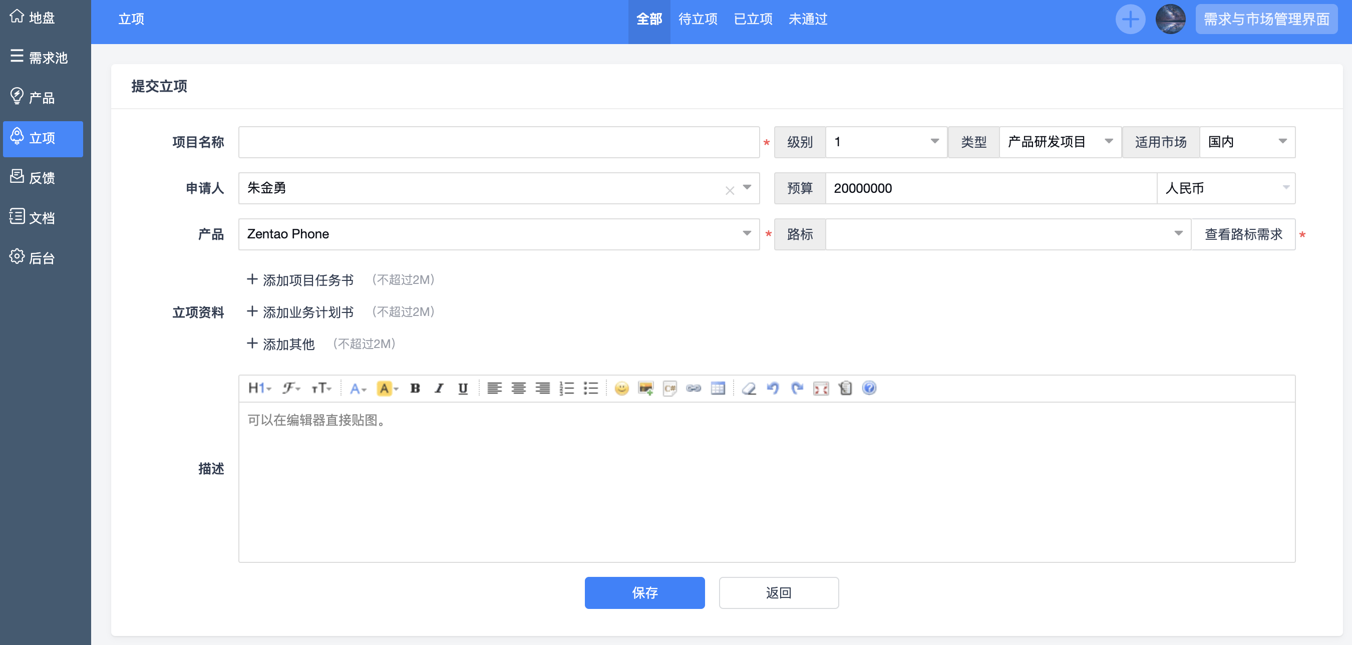Toggle underline text style
This screenshot has width=1352, height=645.
pos(462,389)
